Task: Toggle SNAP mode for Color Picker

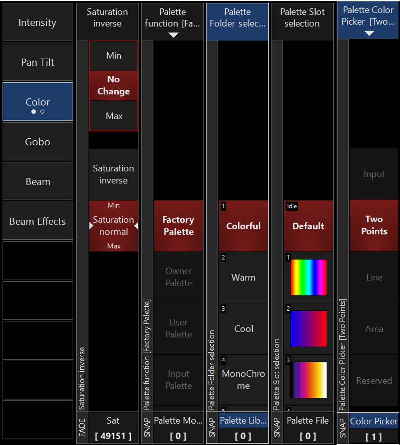Action: point(343,428)
